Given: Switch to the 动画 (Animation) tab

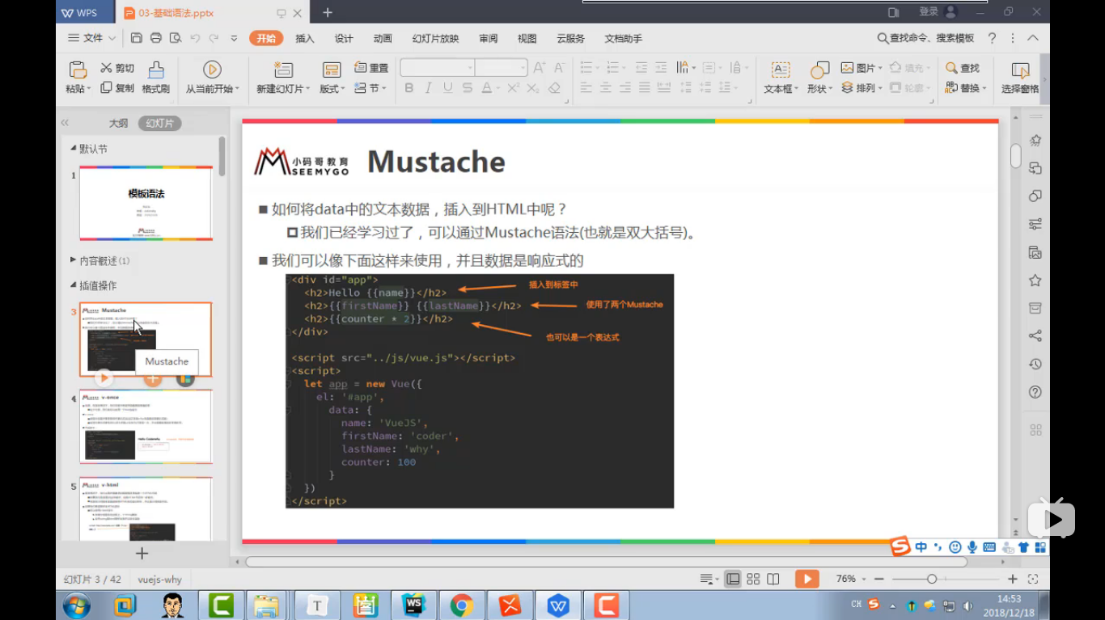Looking at the screenshot, I should click(383, 38).
